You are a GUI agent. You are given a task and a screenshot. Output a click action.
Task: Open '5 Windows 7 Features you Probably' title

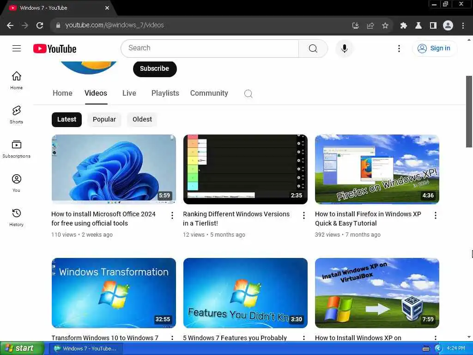pyautogui.click(x=235, y=338)
